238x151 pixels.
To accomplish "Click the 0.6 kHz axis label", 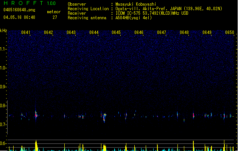I will (x=3, y=143).
